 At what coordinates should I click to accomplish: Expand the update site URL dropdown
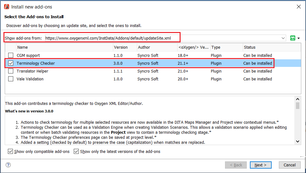coord(283,38)
